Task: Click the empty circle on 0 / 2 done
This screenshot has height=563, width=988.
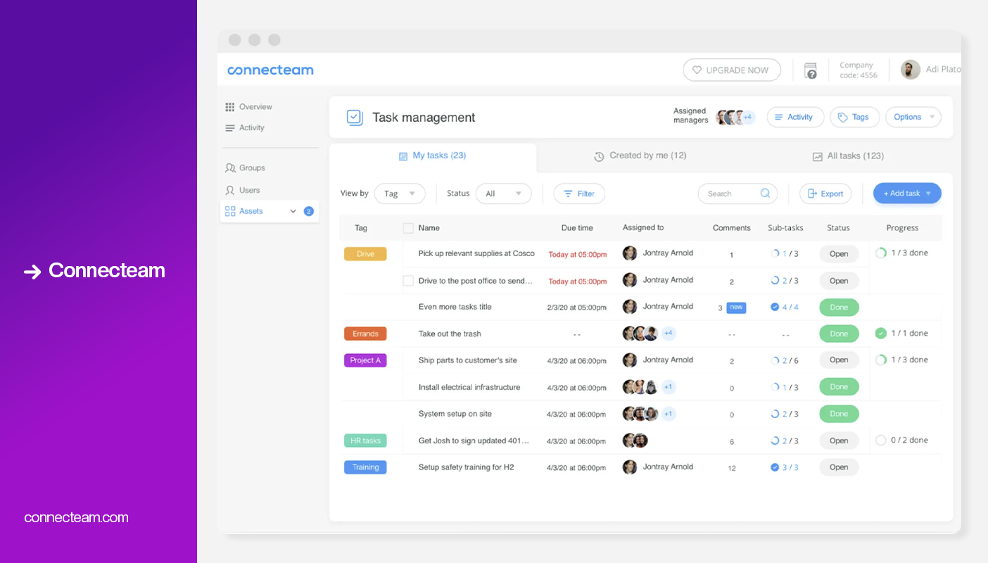Action: 880,441
